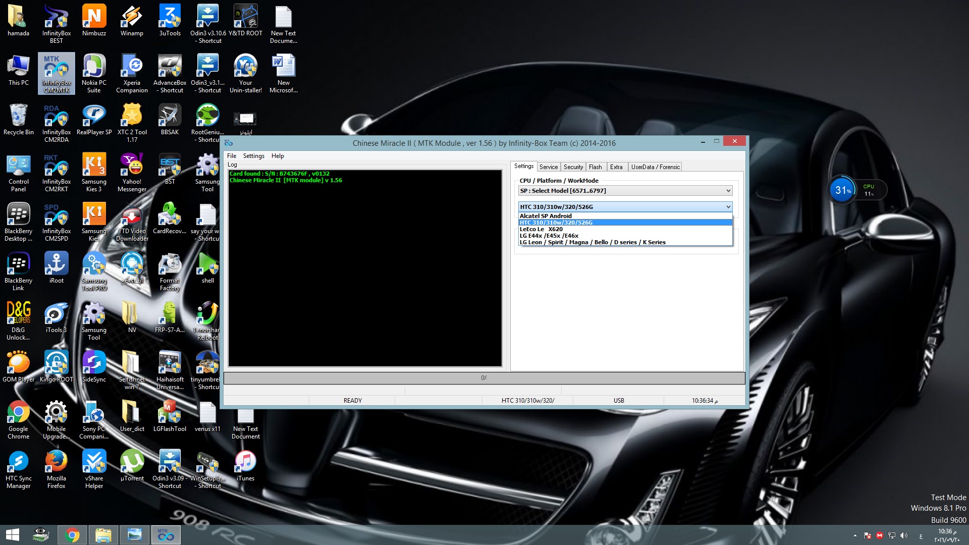Click the 31% memory gauge widget
Screen dimensions: 969x545
[x=842, y=190]
